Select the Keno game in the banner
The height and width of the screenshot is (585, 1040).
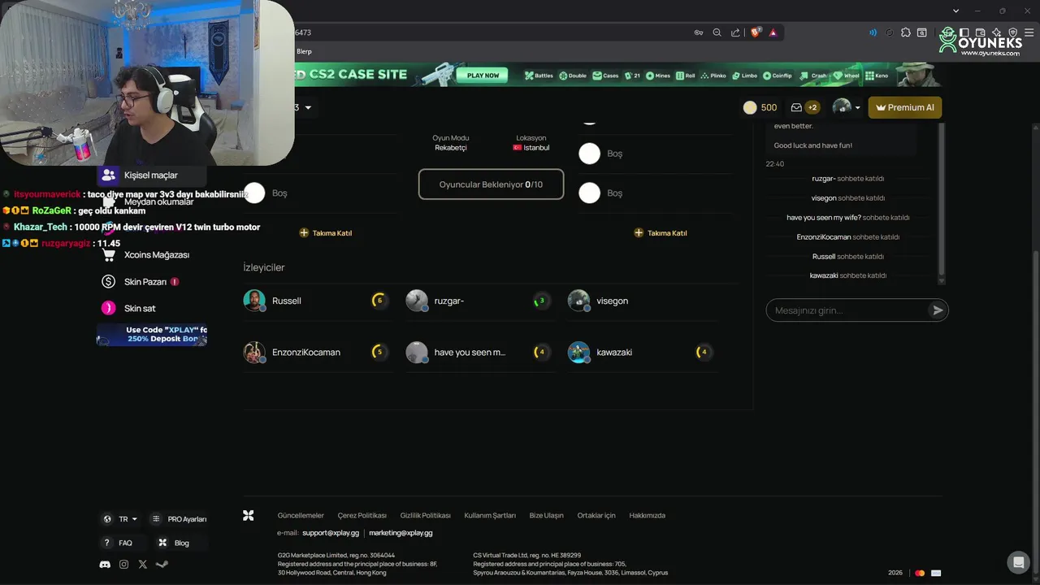tap(877, 76)
